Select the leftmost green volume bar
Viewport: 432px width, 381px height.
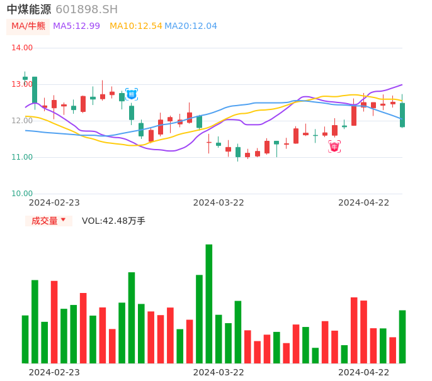tap(25, 339)
